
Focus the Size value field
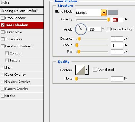(x=117, y=52)
